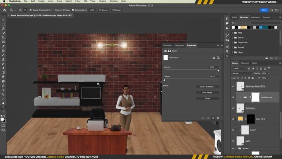Select the Lasso tool
This screenshot has height=159, width=282.
point(3,29)
